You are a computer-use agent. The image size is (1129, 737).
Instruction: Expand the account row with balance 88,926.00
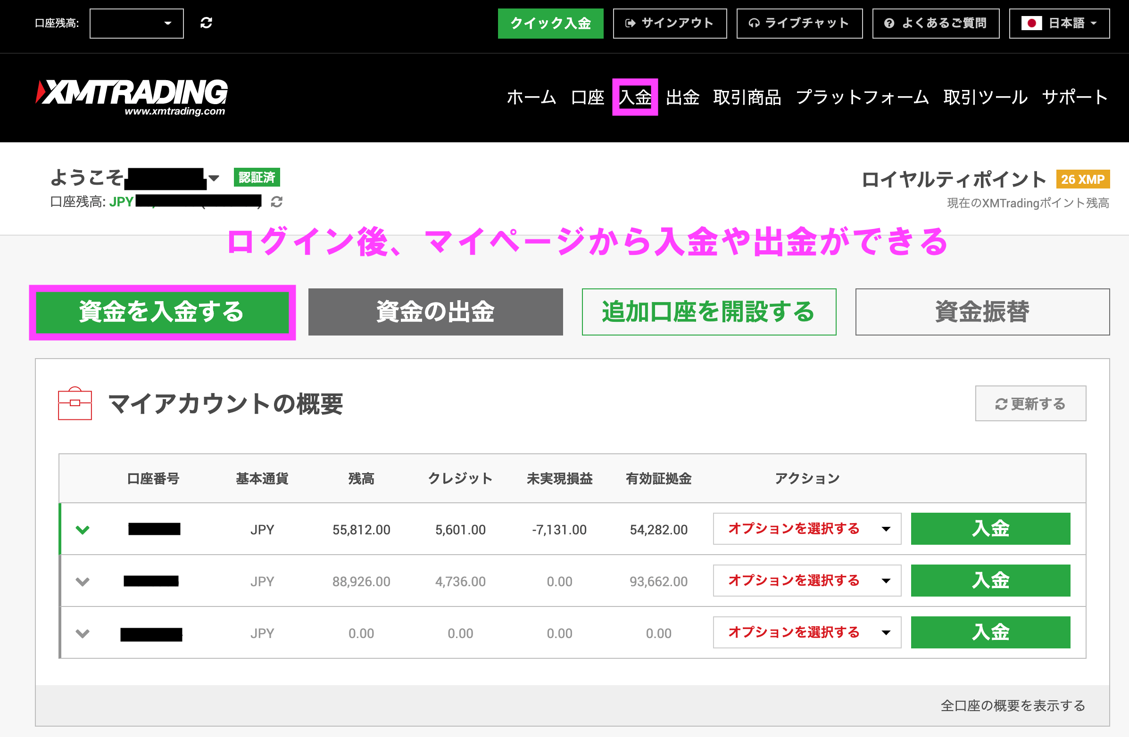(x=83, y=581)
